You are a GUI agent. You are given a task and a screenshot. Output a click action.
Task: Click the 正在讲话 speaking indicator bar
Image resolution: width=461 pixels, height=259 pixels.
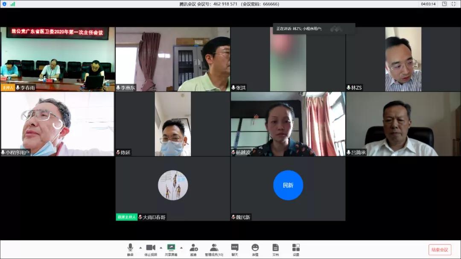click(314, 29)
